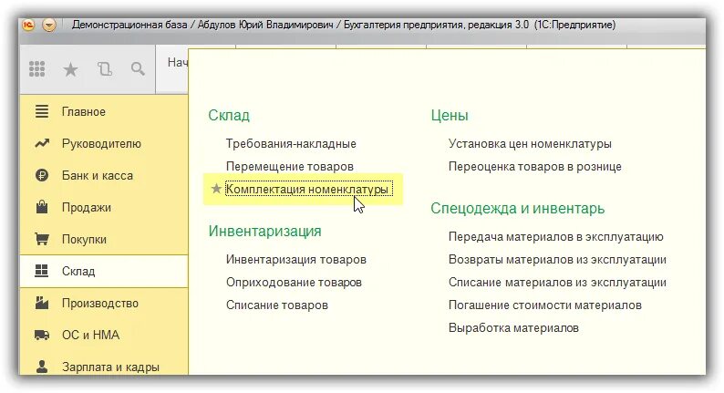724x393 pixels.
Task: Open Передача материалов в эксплуатацию
Action: pyautogui.click(x=556, y=237)
